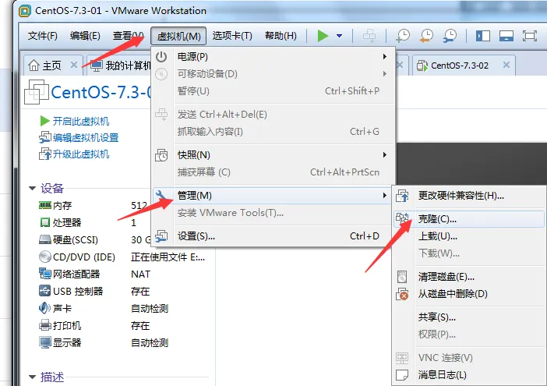Screen dimensions: 547x386
Task: Click the green Power On play button in toolbar
Action: [x=323, y=36]
